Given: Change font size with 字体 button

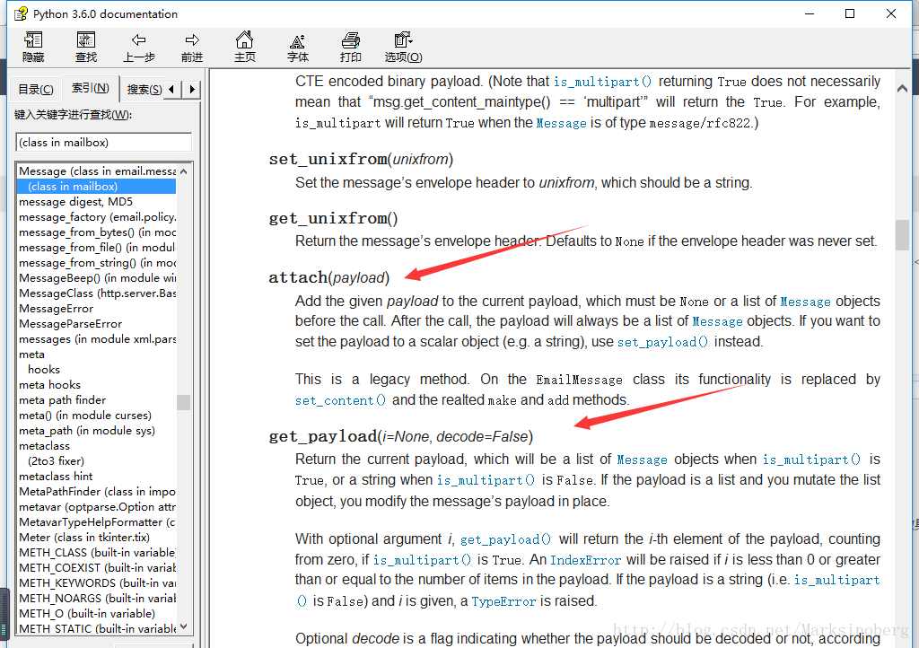Looking at the screenshot, I should click(x=298, y=47).
